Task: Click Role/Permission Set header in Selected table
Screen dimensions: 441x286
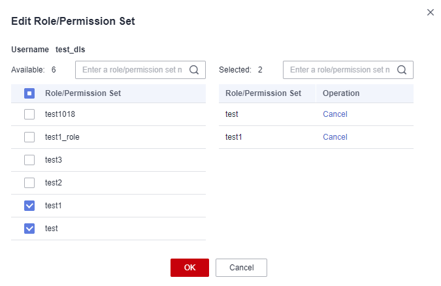Action: pos(263,93)
